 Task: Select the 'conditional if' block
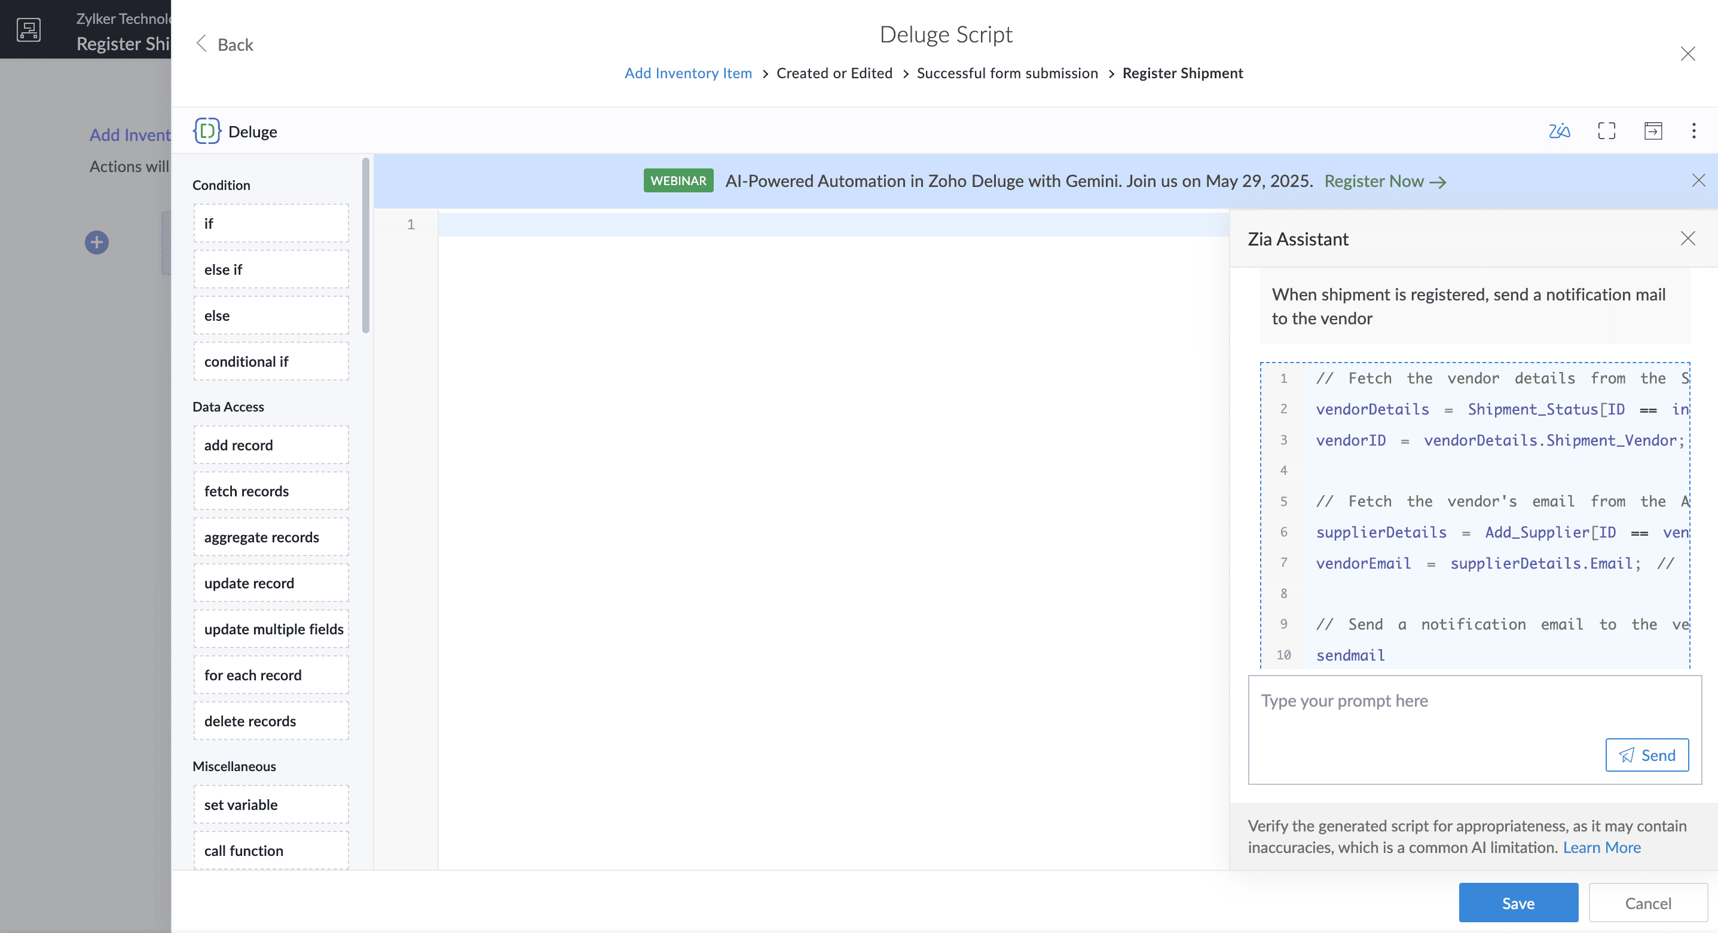click(x=271, y=361)
